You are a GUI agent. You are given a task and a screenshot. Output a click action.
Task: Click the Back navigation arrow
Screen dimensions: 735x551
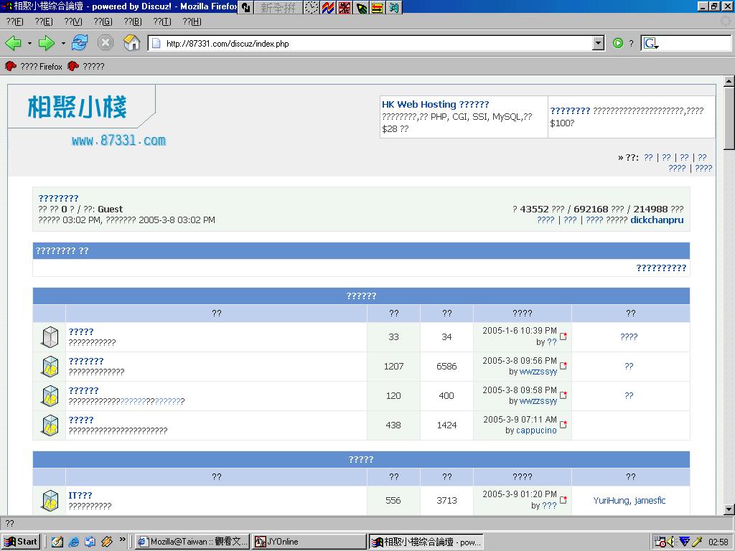click(x=13, y=43)
